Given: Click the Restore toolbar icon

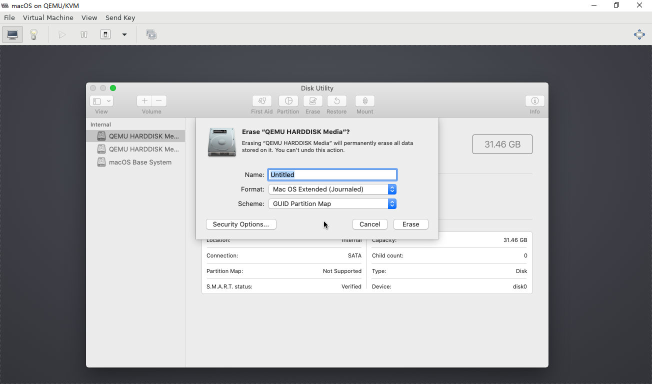Looking at the screenshot, I should pyautogui.click(x=336, y=101).
